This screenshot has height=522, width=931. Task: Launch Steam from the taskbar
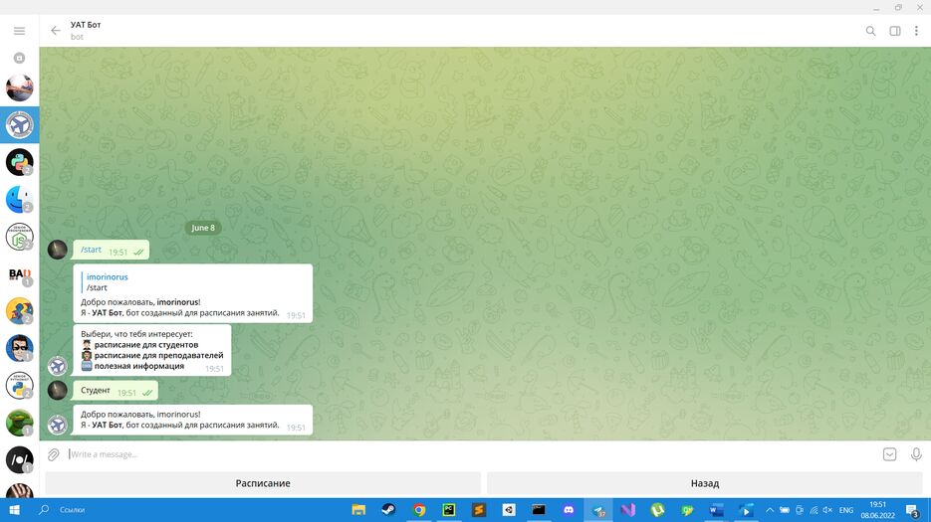pyautogui.click(x=388, y=510)
